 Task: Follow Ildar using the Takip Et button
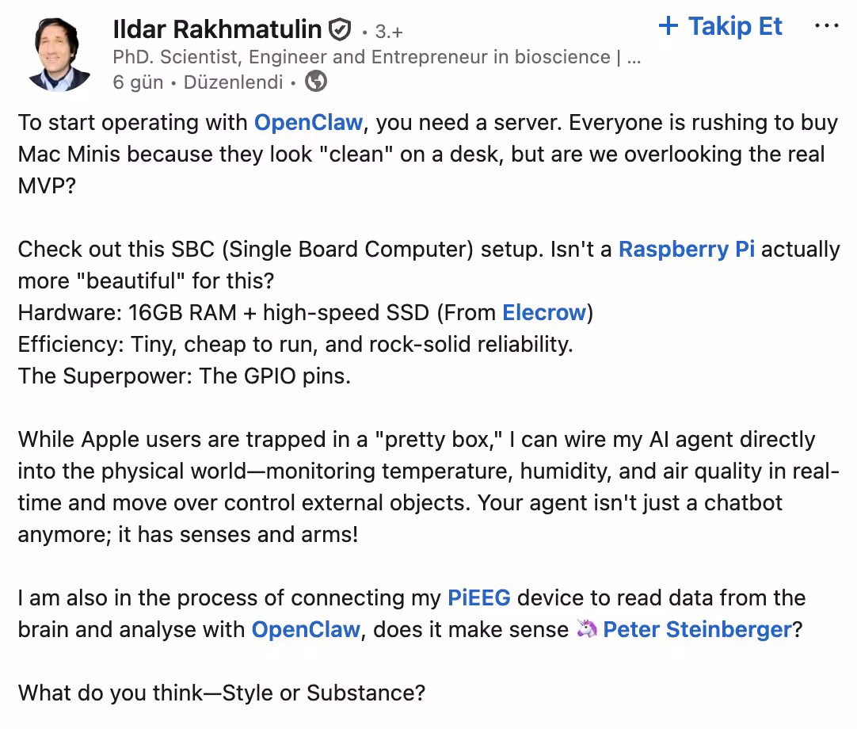coord(719,25)
